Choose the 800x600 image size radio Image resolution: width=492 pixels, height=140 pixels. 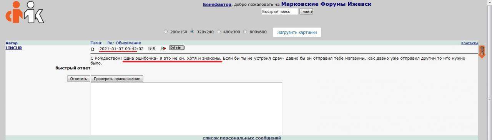click(245, 32)
